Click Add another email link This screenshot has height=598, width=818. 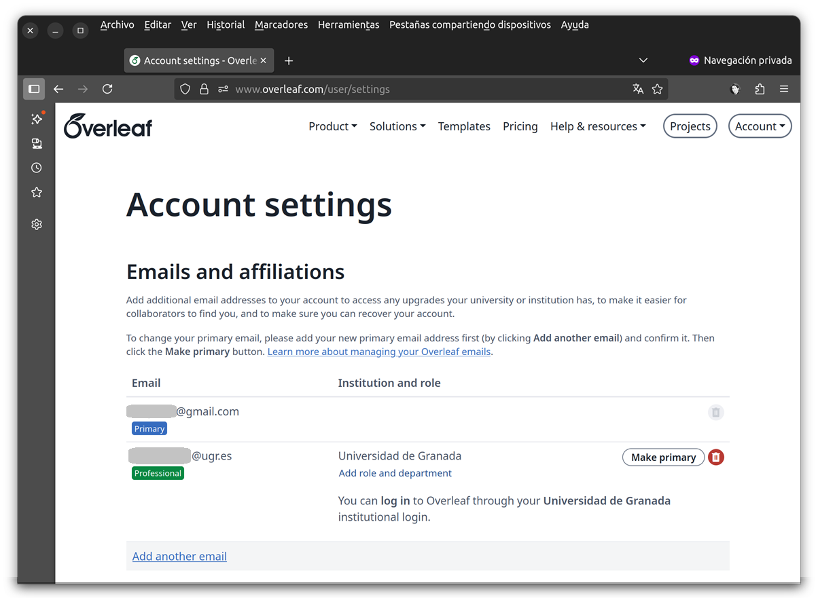pyautogui.click(x=179, y=557)
